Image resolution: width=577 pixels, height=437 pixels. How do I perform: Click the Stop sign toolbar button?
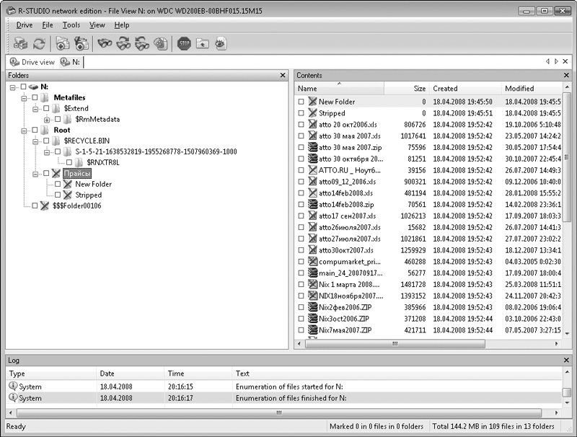(184, 44)
